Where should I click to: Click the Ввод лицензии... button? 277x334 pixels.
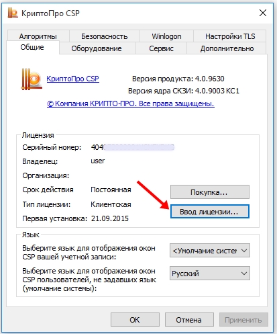coord(210,212)
